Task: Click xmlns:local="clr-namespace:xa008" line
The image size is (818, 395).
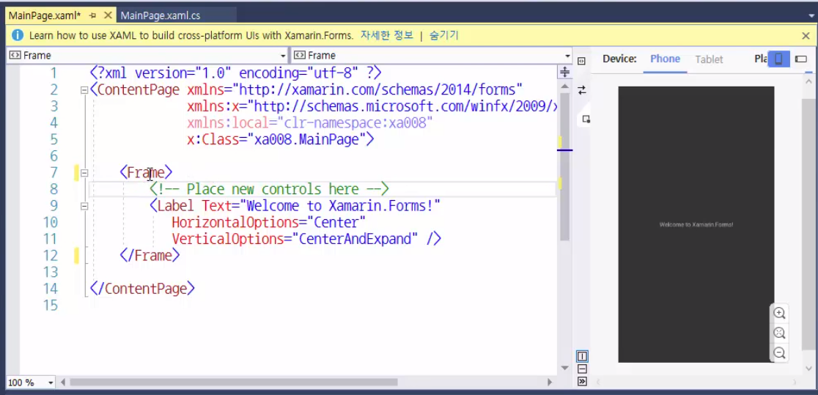Action: [310, 122]
